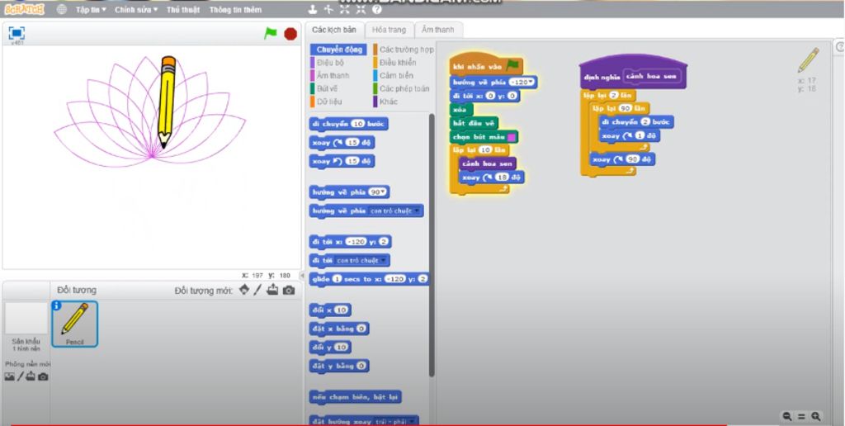The image size is (845, 426).
Task: Upload sprite from file
Action: (272, 290)
